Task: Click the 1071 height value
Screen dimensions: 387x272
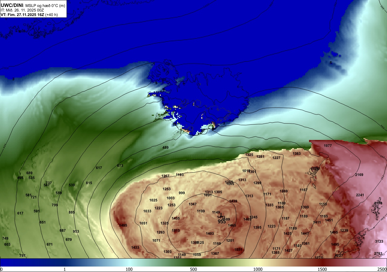Action: (x=156, y=240)
